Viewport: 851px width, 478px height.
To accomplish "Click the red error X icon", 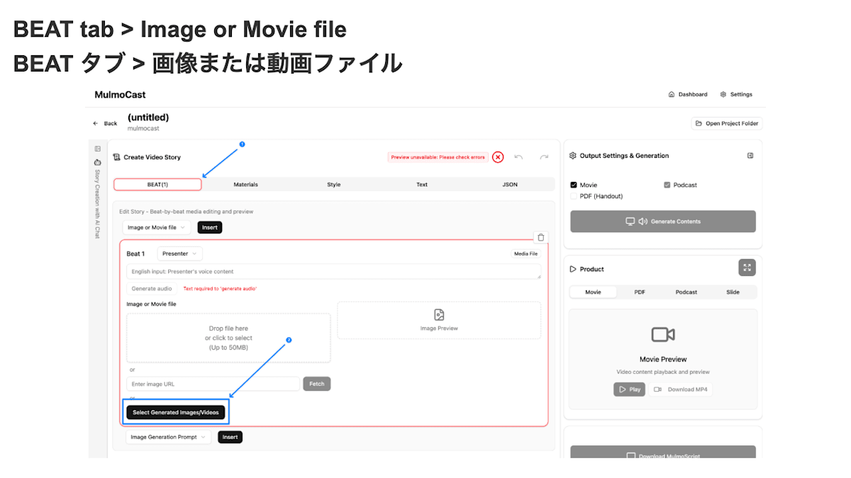I will coord(498,157).
